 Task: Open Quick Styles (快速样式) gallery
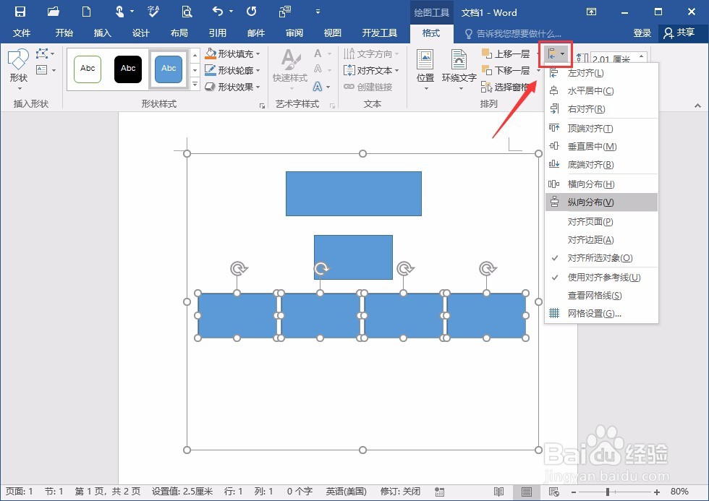click(290, 69)
